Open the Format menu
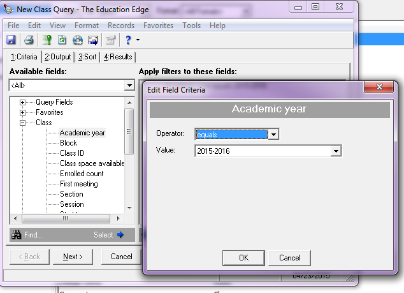Screen dimensions: 404x293 point(87,26)
